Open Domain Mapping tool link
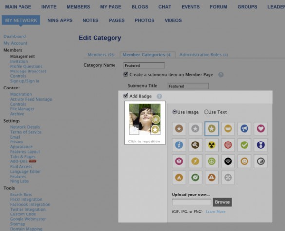The height and width of the screenshot is (231, 285). coord(26,229)
